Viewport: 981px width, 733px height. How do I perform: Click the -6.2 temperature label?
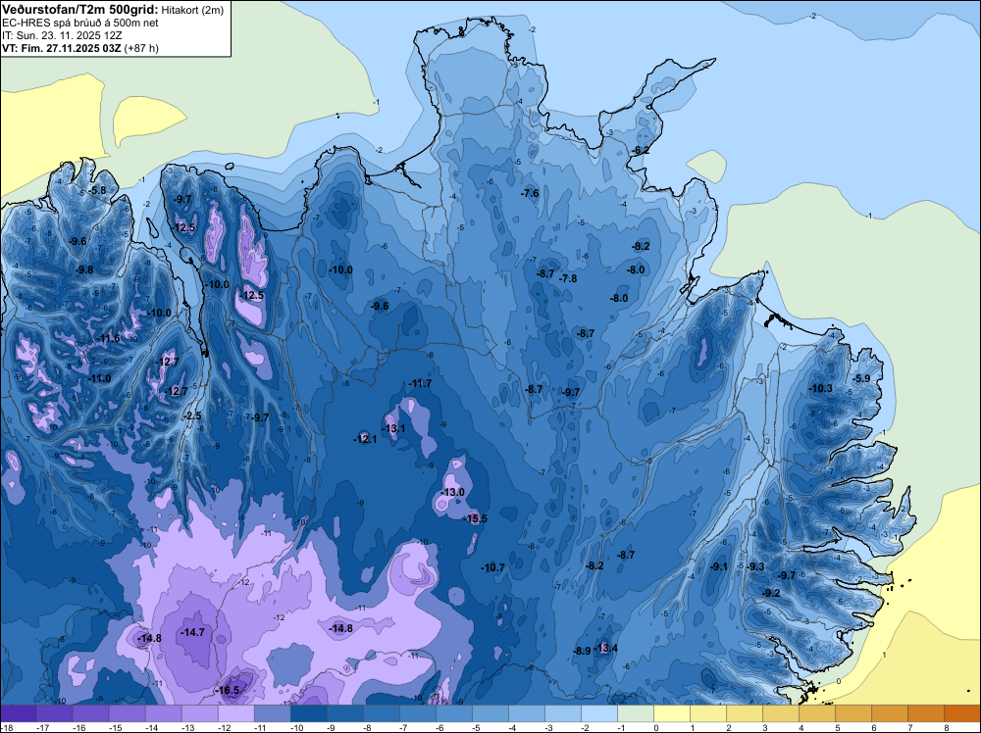pos(642,151)
